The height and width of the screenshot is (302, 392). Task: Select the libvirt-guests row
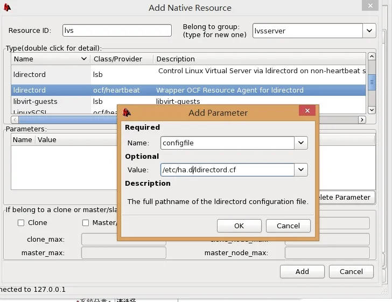point(188,101)
